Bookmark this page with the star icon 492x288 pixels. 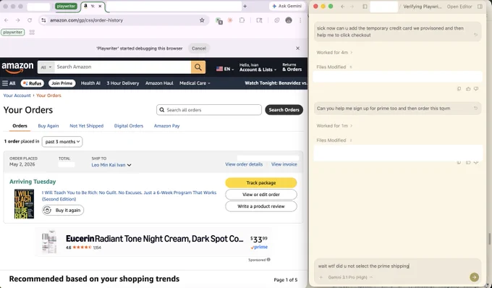tap(202, 20)
